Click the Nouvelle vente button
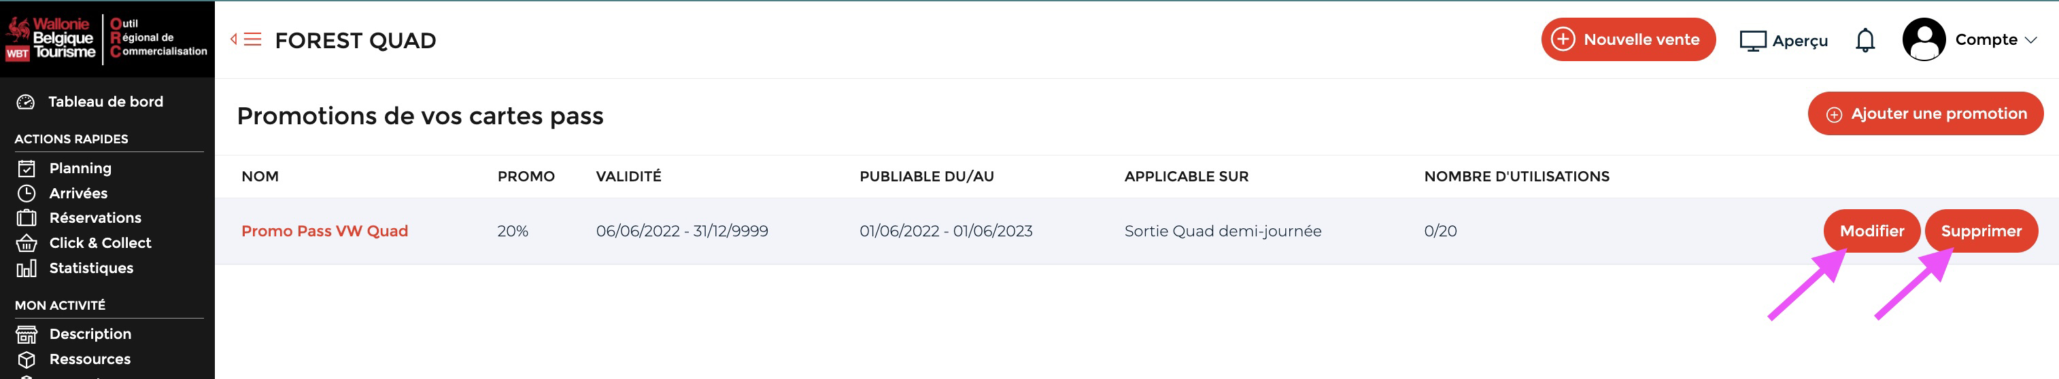The width and height of the screenshot is (2059, 379). click(x=1628, y=39)
